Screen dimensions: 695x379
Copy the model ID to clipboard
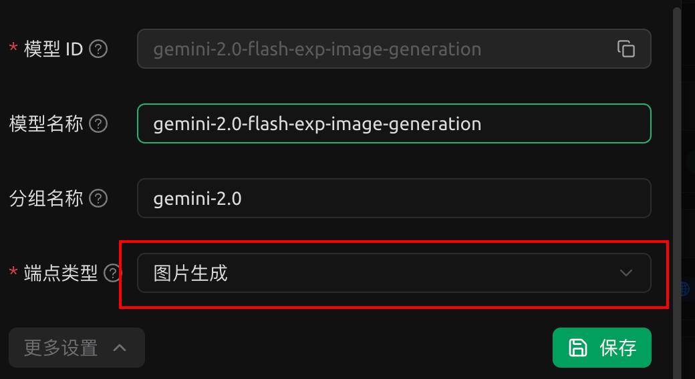(626, 49)
